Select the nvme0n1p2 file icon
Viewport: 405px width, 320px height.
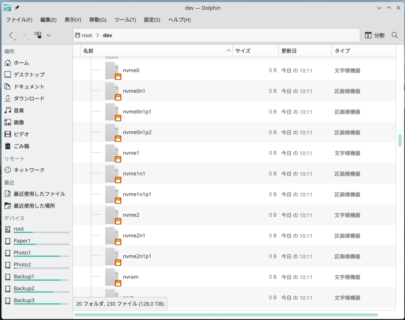pyautogui.click(x=112, y=133)
